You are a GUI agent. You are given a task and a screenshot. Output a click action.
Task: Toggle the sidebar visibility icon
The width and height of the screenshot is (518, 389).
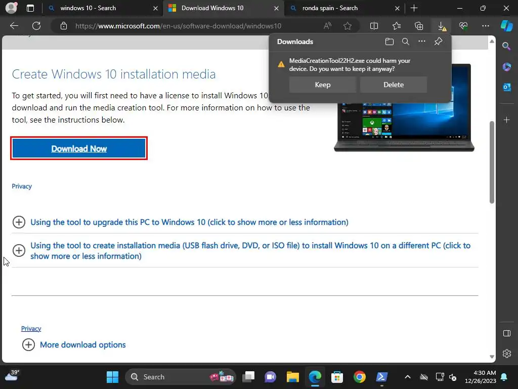506,333
